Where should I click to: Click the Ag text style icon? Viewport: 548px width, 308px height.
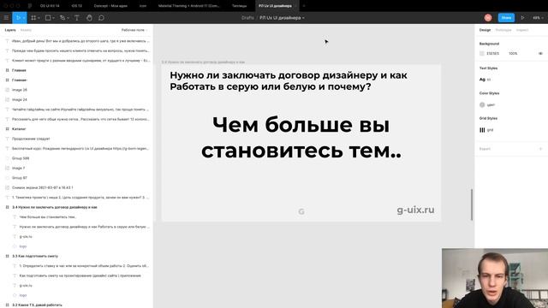click(x=482, y=80)
